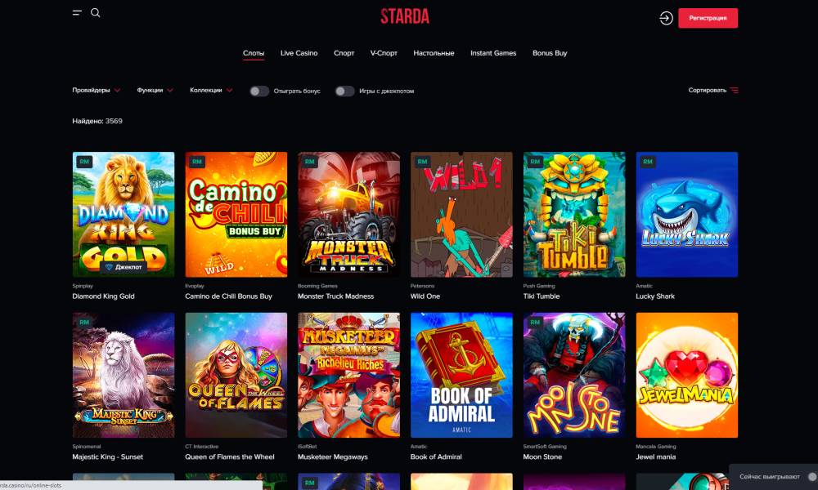
Task: Switch to the Live Casino tab
Action: [299, 53]
